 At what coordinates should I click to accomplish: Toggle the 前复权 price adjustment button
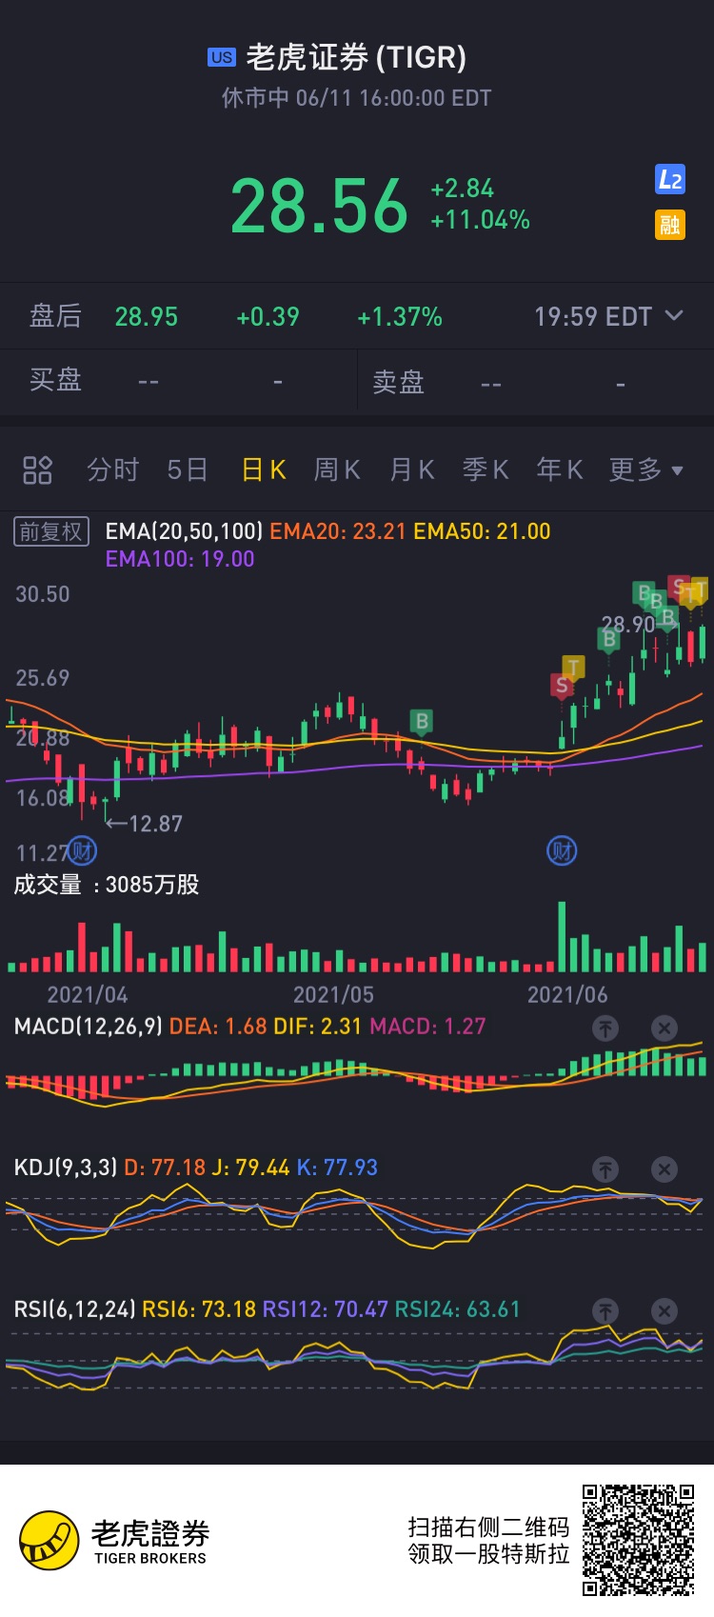[x=51, y=531]
